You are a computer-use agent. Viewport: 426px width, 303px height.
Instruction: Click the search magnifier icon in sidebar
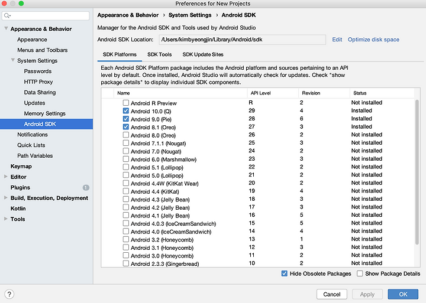7,16
